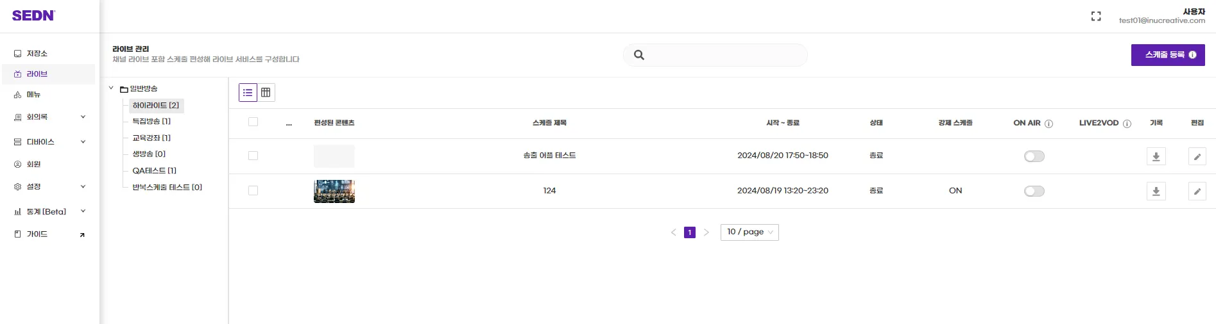
Task: Click date 2024/08/20 17:50~18:50
Action: 783,156
